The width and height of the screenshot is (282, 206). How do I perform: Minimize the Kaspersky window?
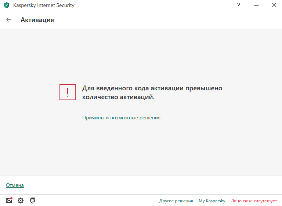pos(256,5)
